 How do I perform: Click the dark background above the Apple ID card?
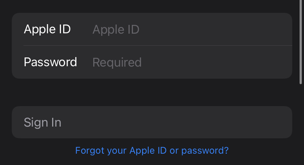152,6
